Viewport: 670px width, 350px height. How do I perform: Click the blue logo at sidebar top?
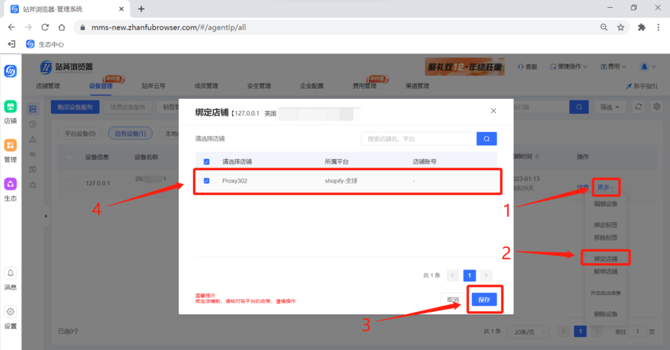pyautogui.click(x=10, y=71)
